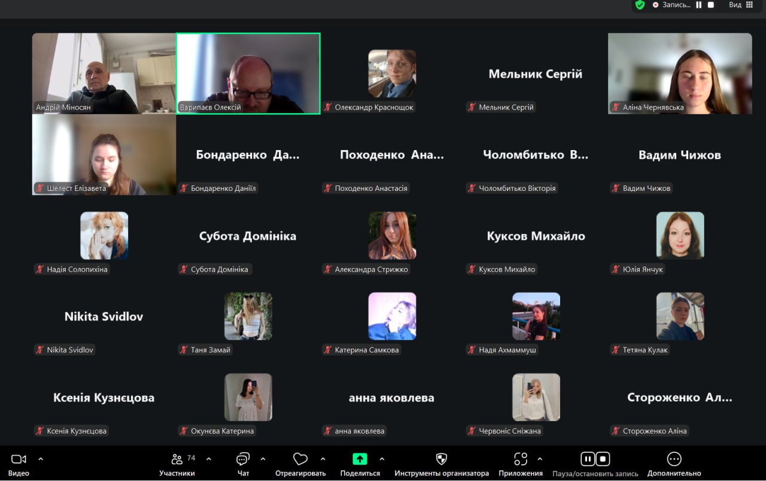Expand the Video options arrow
The height and width of the screenshot is (481, 766).
pos(41,459)
